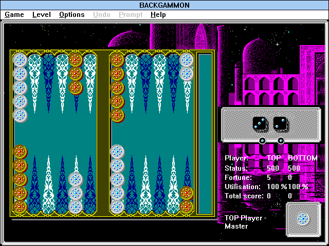Select the middle red checker in the upper three-stack
Image resolution: width=329 pixels, height=246 pixels.
(x=76, y=74)
